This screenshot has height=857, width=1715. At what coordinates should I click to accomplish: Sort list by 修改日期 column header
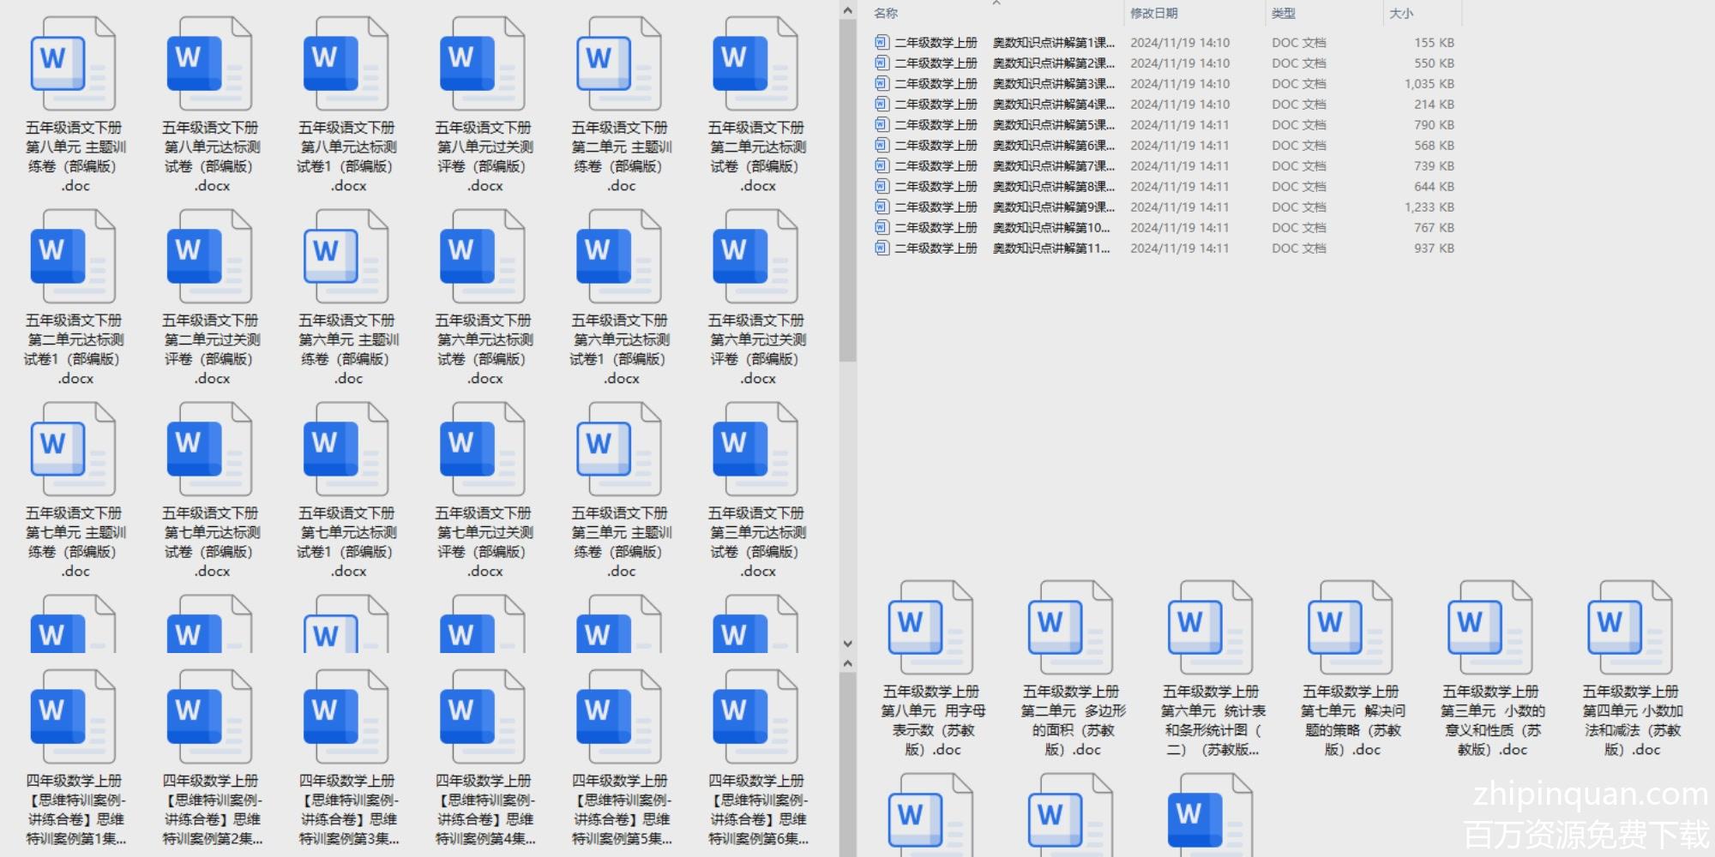[x=1153, y=14]
